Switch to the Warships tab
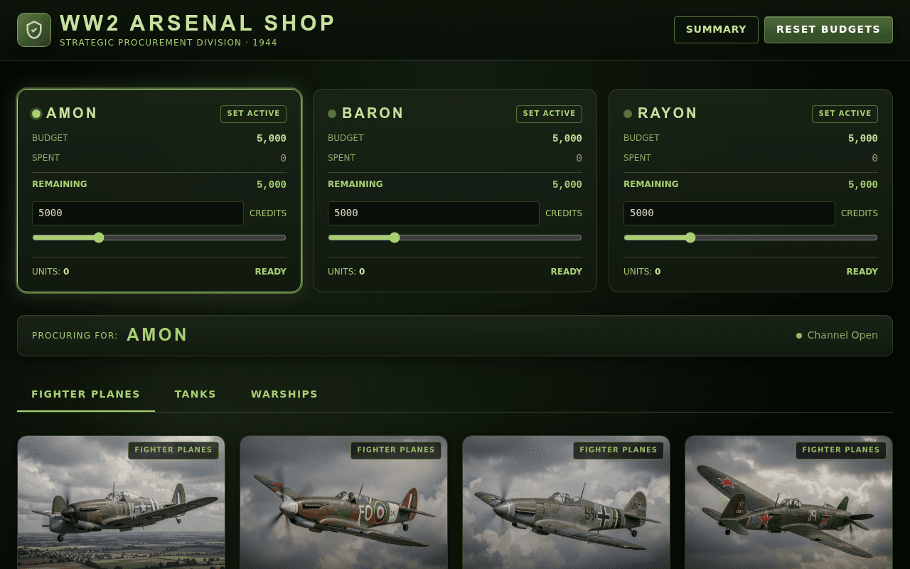Viewport: 910px width, 569px height. pyautogui.click(x=284, y=394)
